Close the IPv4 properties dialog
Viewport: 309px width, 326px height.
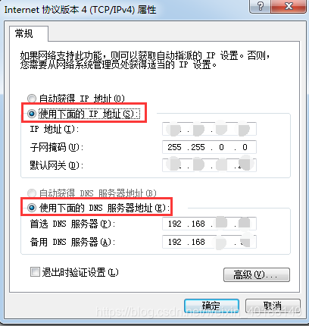[x=289, y=6]
